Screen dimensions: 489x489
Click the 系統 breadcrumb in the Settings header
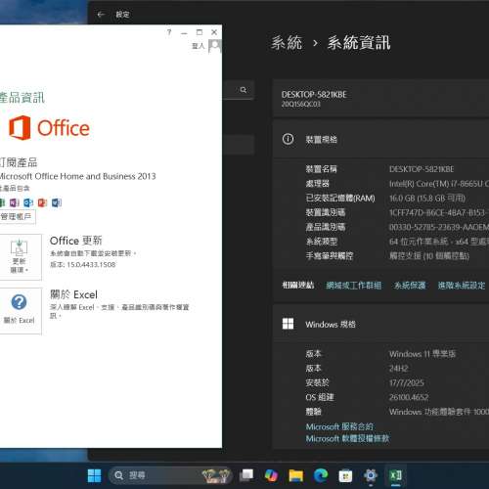point(287,43)
